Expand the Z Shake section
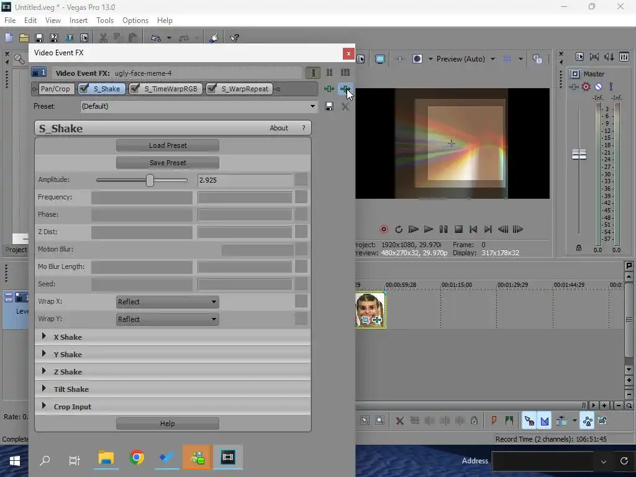This screenshot has height=477, width=636. coord(44,371)
